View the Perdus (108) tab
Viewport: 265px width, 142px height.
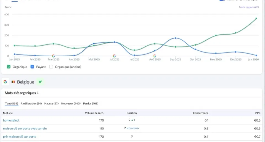coord(91,104)
